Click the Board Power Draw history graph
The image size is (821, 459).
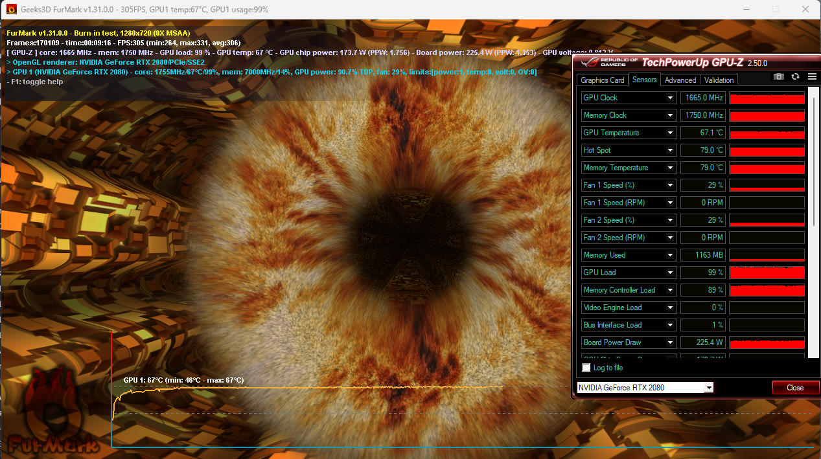click(767, 342)
